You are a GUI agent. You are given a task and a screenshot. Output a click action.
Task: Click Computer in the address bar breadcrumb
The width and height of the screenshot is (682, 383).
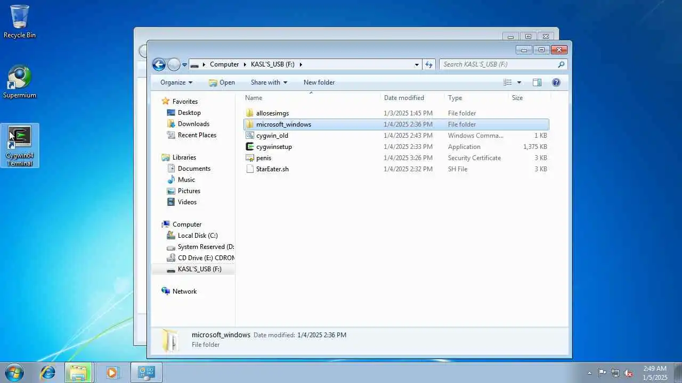pos(224,64)
